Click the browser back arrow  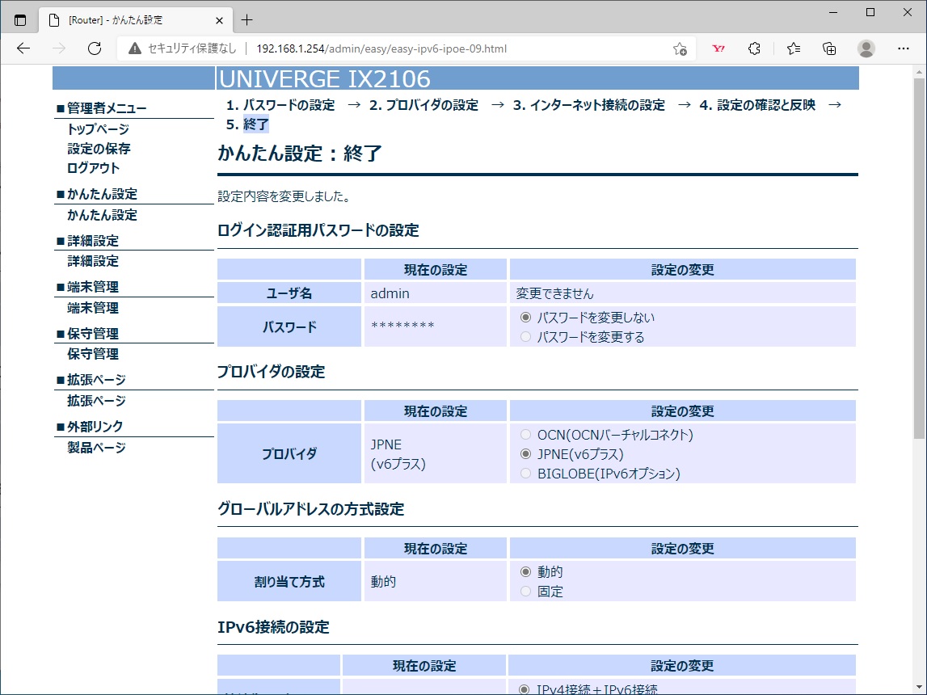(x=23, y=48)
